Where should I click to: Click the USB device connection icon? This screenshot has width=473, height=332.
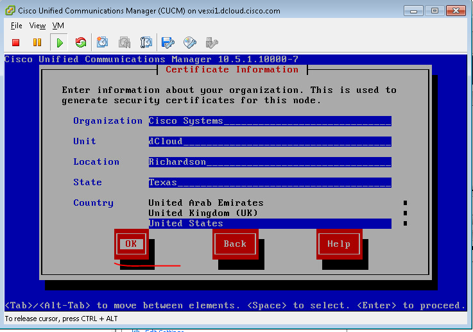click(x=212, y=42)
